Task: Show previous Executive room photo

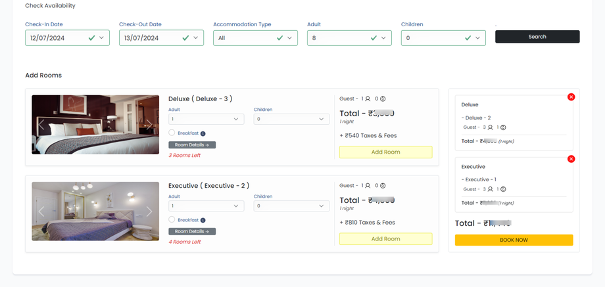Action: pos(41,211)
